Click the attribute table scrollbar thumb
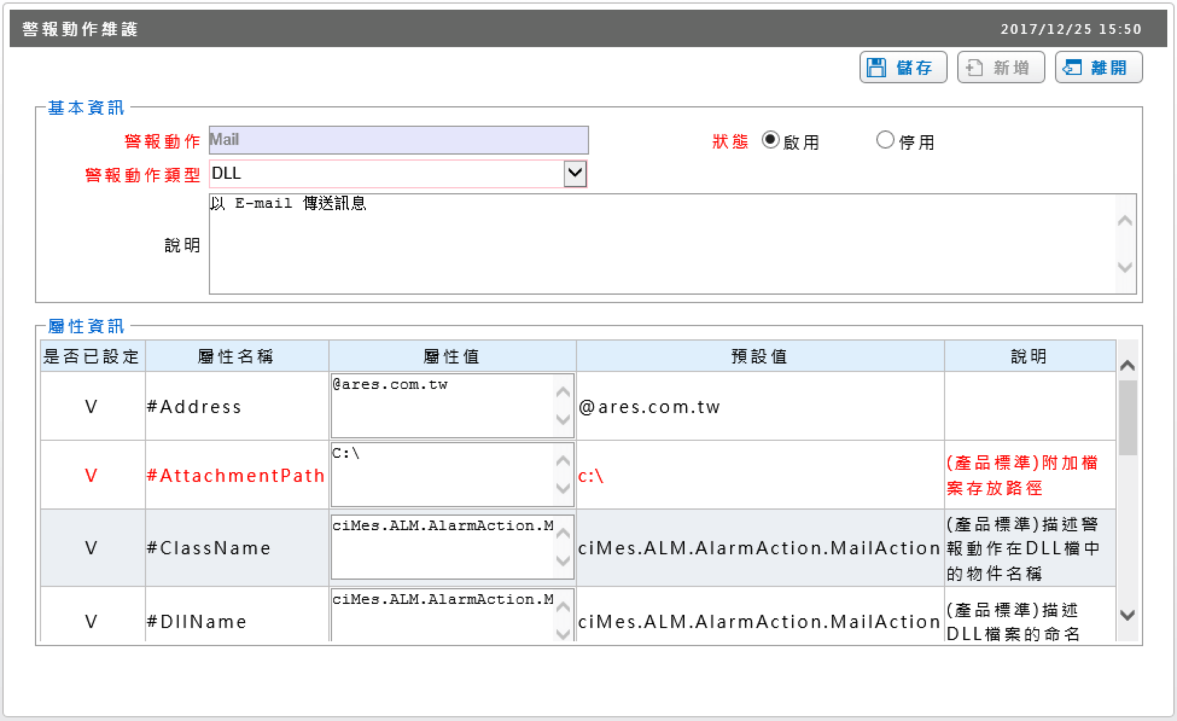Screen dimensions: 1177x721 pos(1128,418)
